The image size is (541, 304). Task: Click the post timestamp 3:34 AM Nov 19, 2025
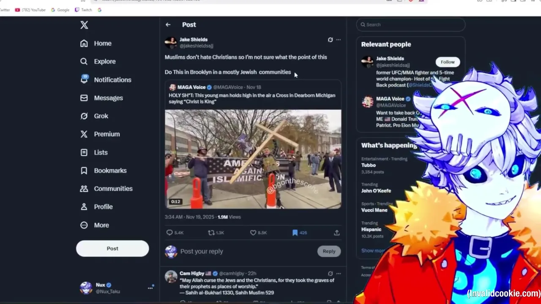[x=189, y=217]
